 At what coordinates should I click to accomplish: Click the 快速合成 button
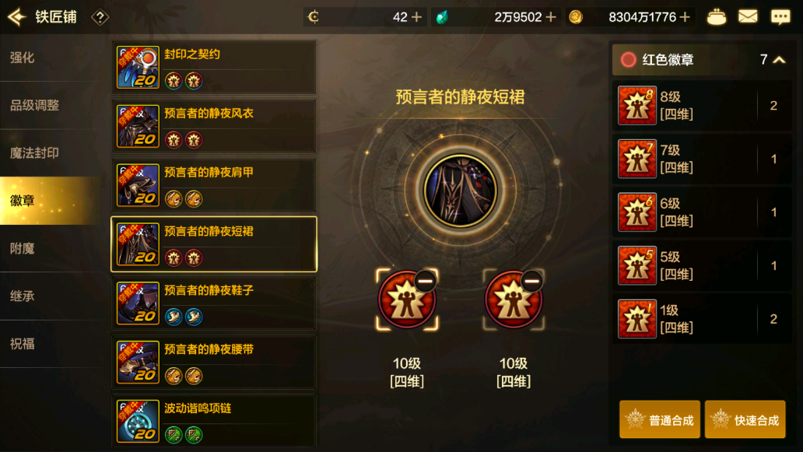click(745, 420)
